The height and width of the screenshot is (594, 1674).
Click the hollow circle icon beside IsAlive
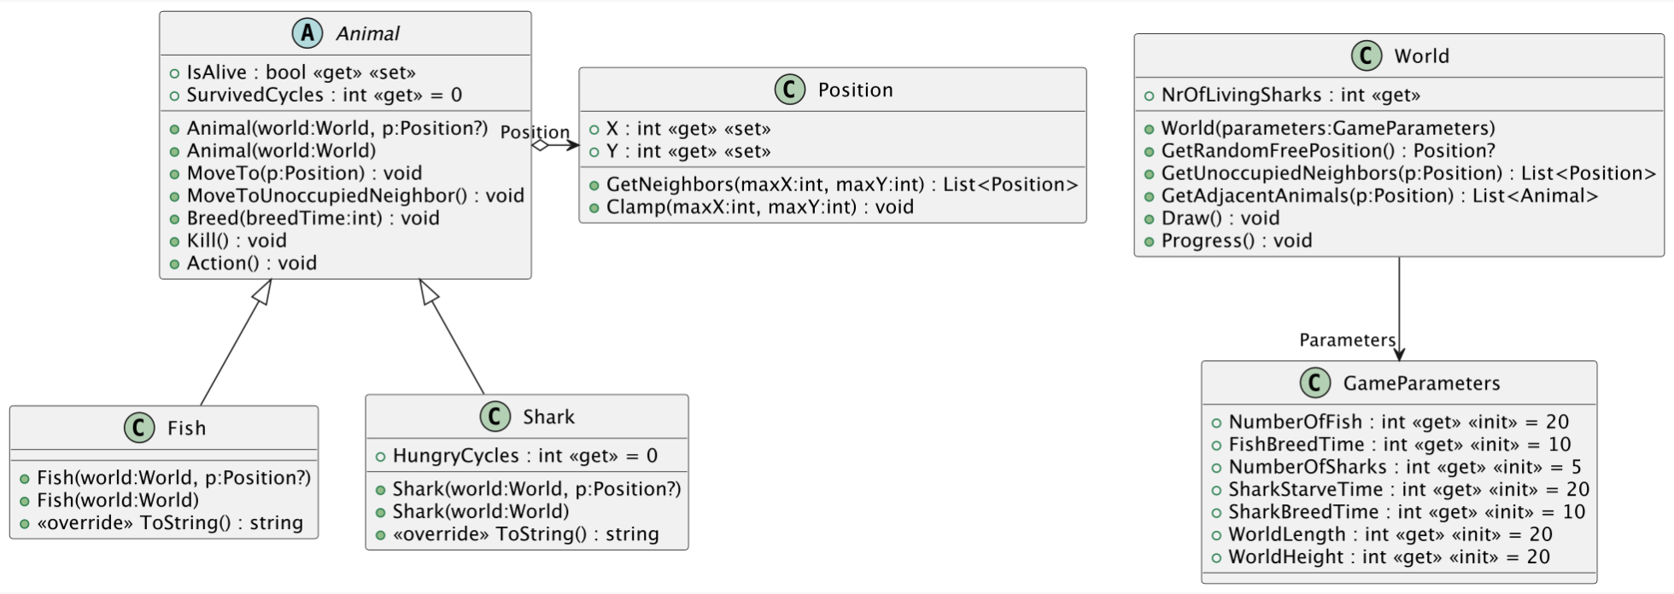(175, 73)
